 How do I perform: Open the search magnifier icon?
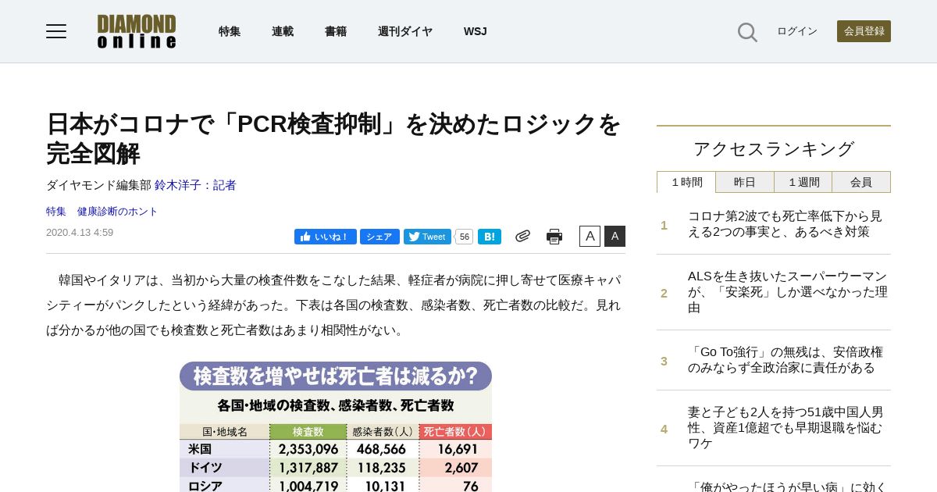tap(747, 32)
